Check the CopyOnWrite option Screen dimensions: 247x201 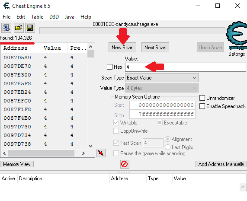point(116,131)
